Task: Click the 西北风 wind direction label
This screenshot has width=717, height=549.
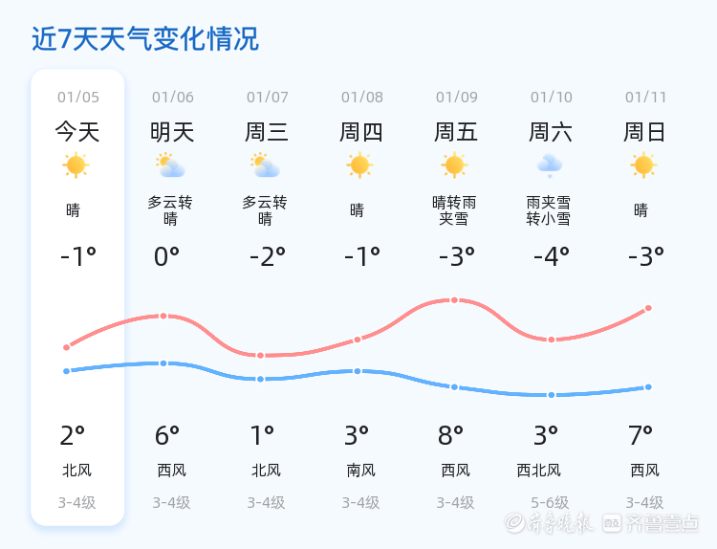Action: click(539, 470)
